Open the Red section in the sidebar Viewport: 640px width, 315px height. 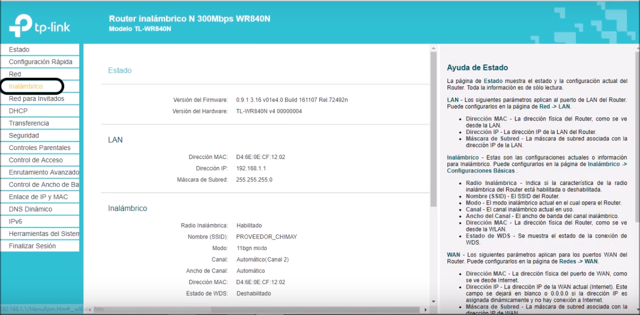15,74
